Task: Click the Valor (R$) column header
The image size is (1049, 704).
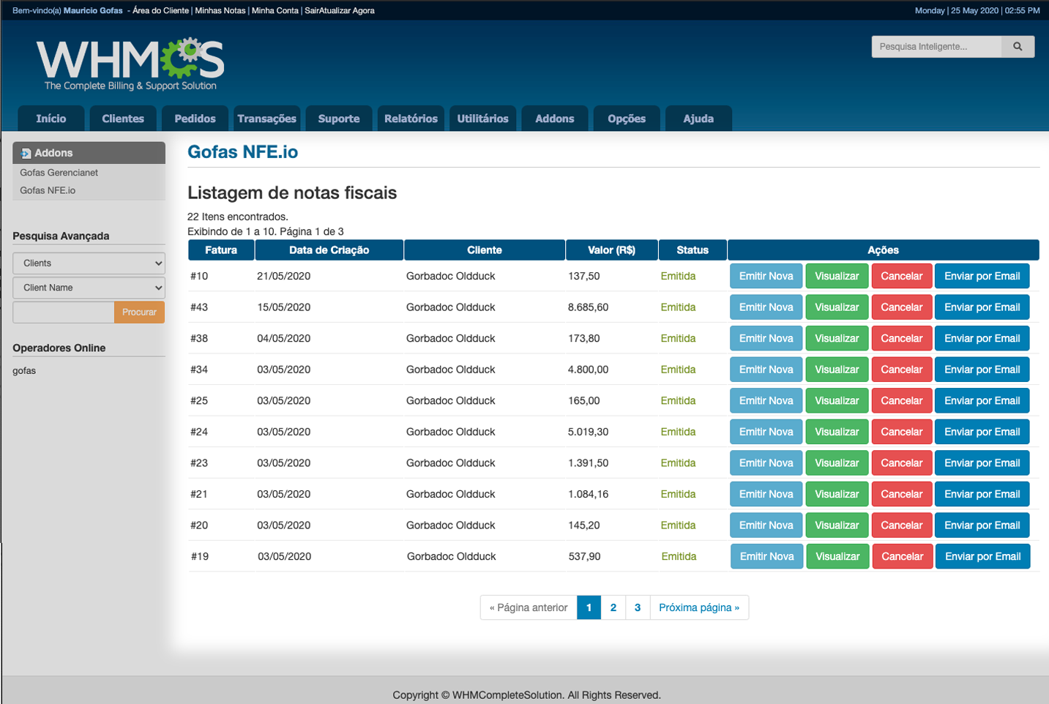Action: (x=612, y=250)
